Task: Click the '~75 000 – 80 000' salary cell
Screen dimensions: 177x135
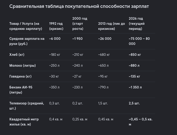Action: click(139, 41)
